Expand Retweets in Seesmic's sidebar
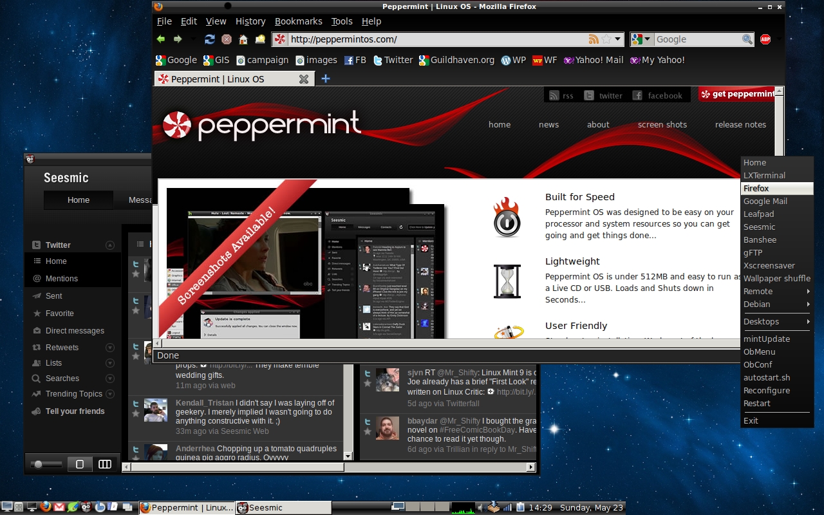Viewport: 824px width, 515px height. pos(110,348)
